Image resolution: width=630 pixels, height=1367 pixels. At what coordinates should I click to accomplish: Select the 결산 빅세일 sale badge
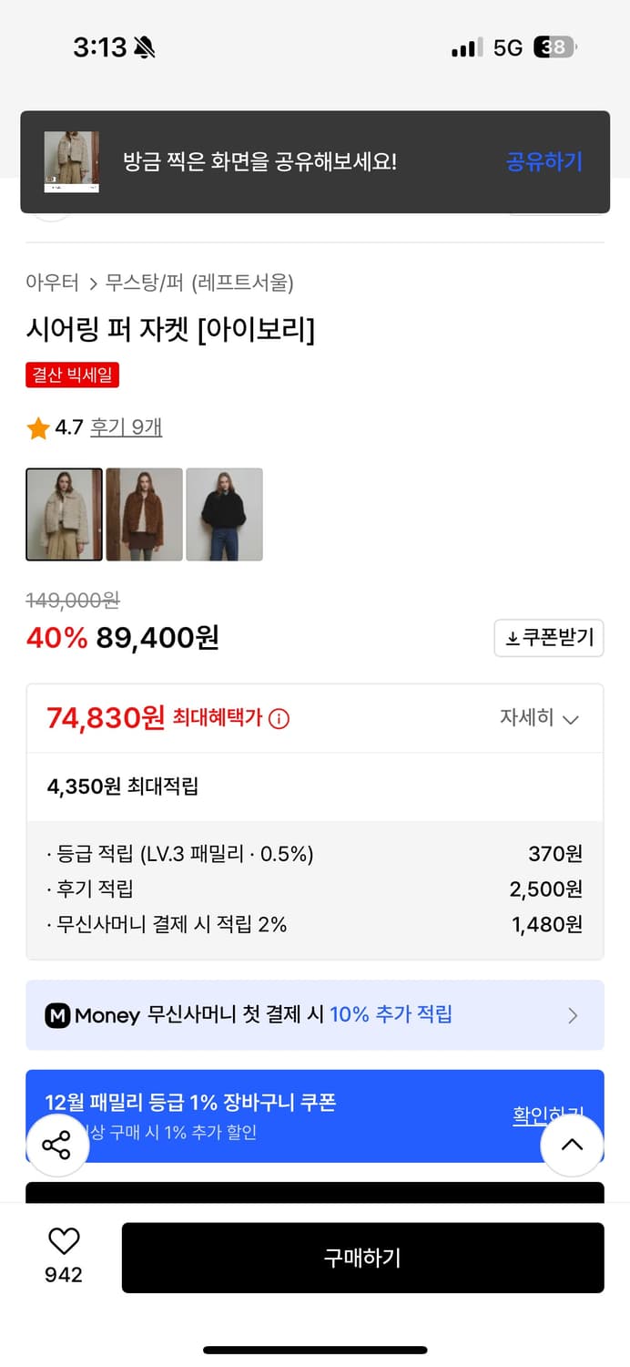pos(72,375)
